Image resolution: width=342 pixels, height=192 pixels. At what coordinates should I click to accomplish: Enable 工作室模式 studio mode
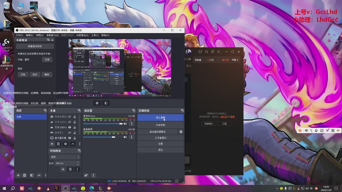pyautogui.click(x=161, y=138)
